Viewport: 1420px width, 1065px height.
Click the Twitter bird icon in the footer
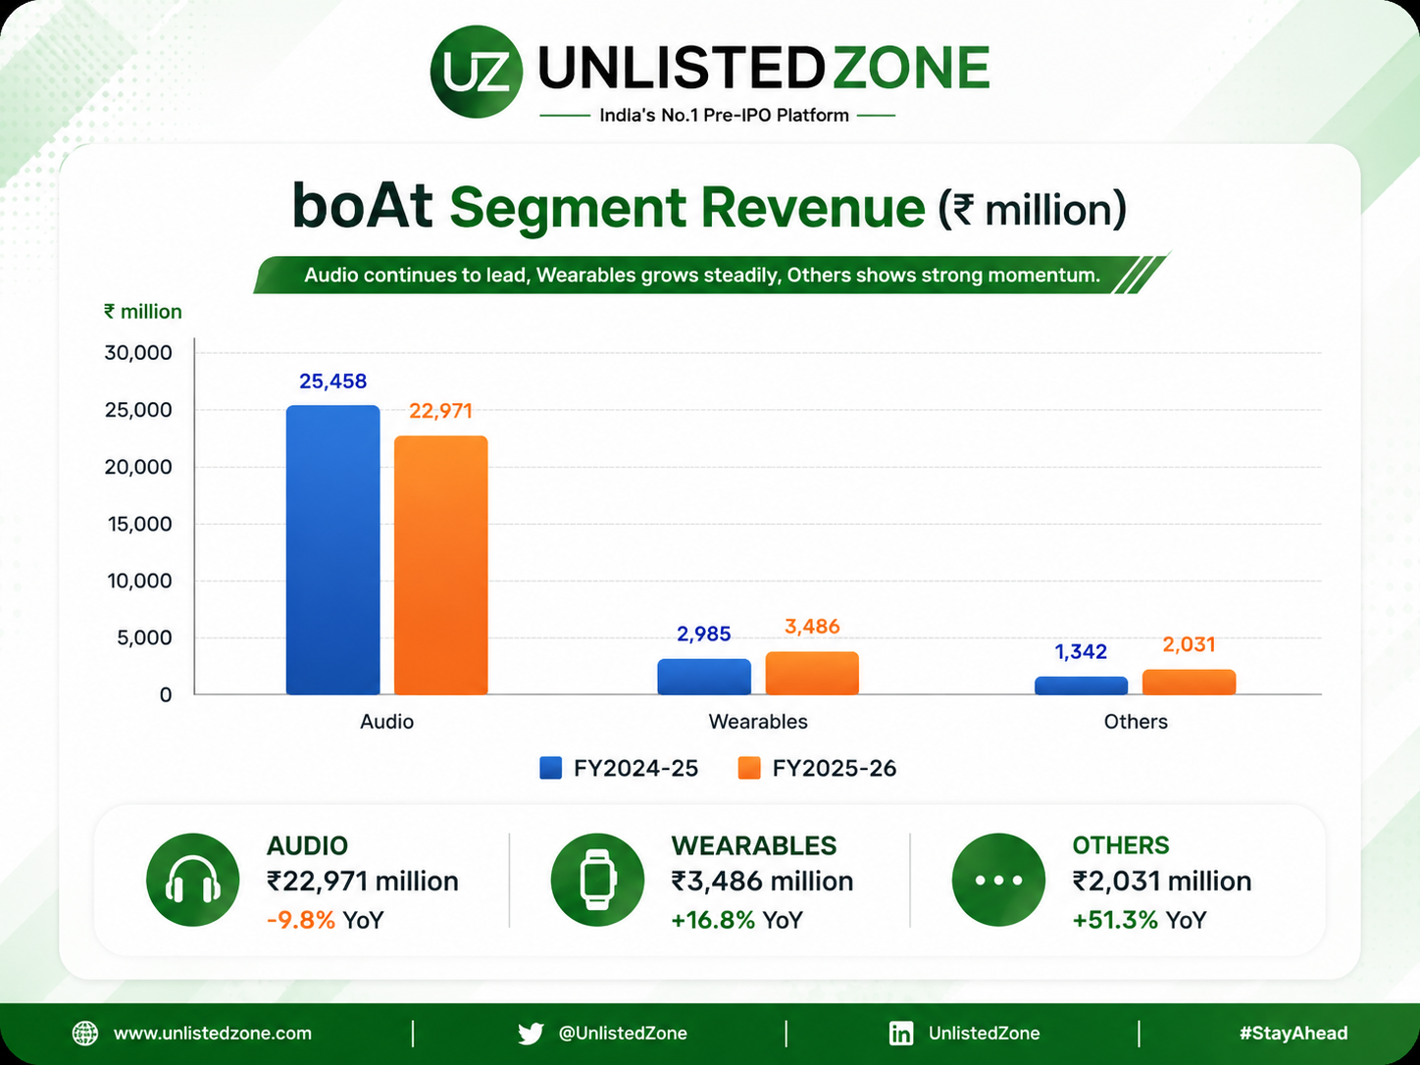[x=531, y=1034]
